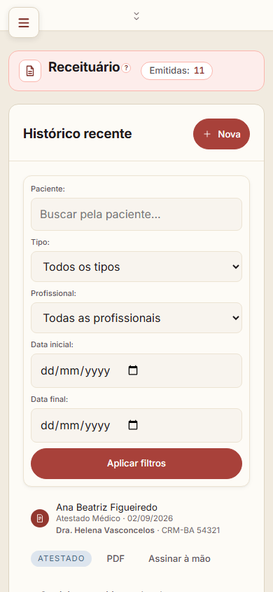Click the Atestado Médico · 02/09/2026 line
The image size is (273, 592).
(x=115, y=518)
